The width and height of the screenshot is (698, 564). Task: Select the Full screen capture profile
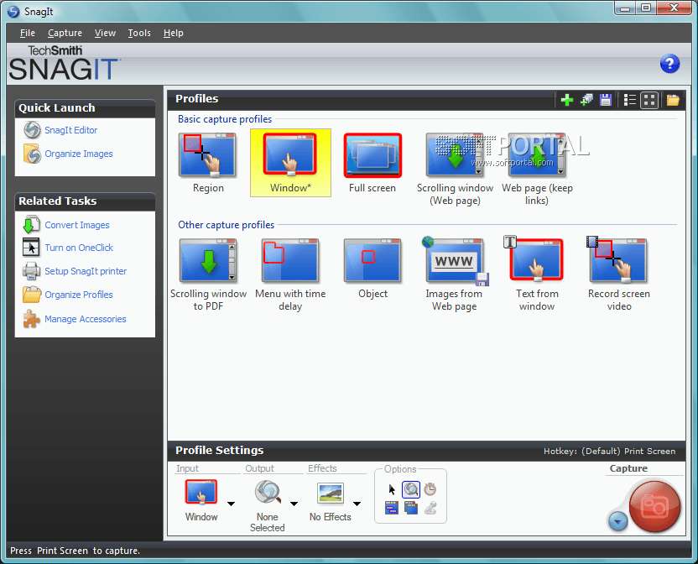click(372, 163)
